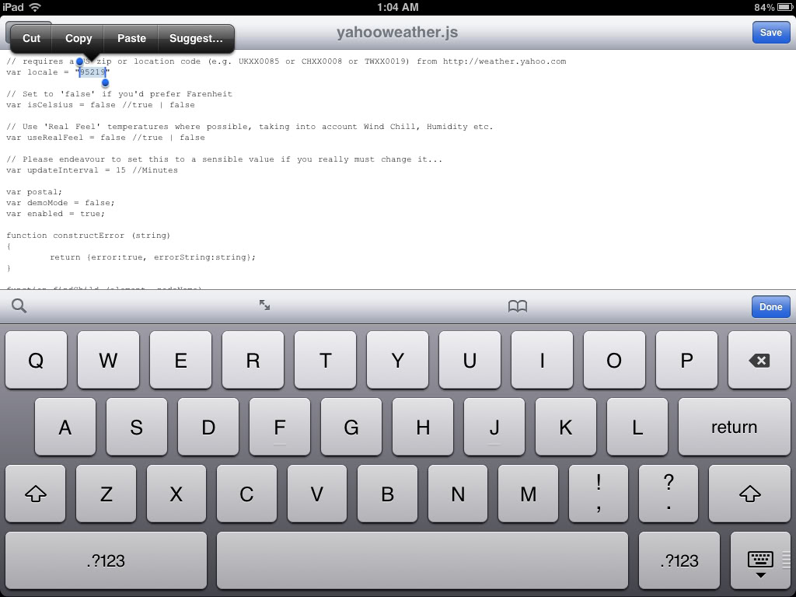This screenshot has height=597, width=796.
Task: Tap the expand fullscreen arrows icon
Action: tap(264, 305)
